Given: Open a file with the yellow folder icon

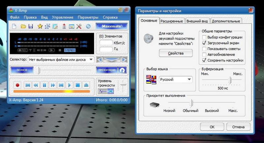Looking at the screenshot, I should pos(23,26).
